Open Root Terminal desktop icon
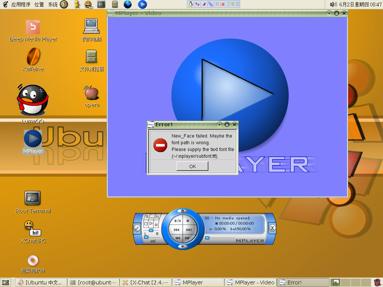This screenshot has height=287, width=383. (x=33, y=202)
